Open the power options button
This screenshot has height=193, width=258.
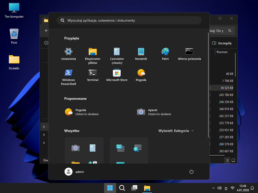pos(191,172)
